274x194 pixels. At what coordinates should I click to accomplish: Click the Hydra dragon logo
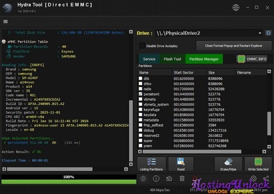coord(8,8)
